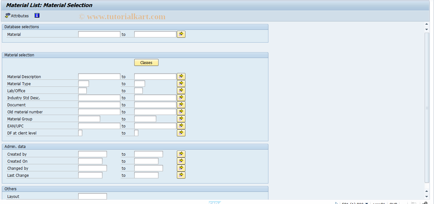Click into the first Material input field
The width and height of the screenshot is (434, 204).
pyautogui.click(x=99, y=34)
